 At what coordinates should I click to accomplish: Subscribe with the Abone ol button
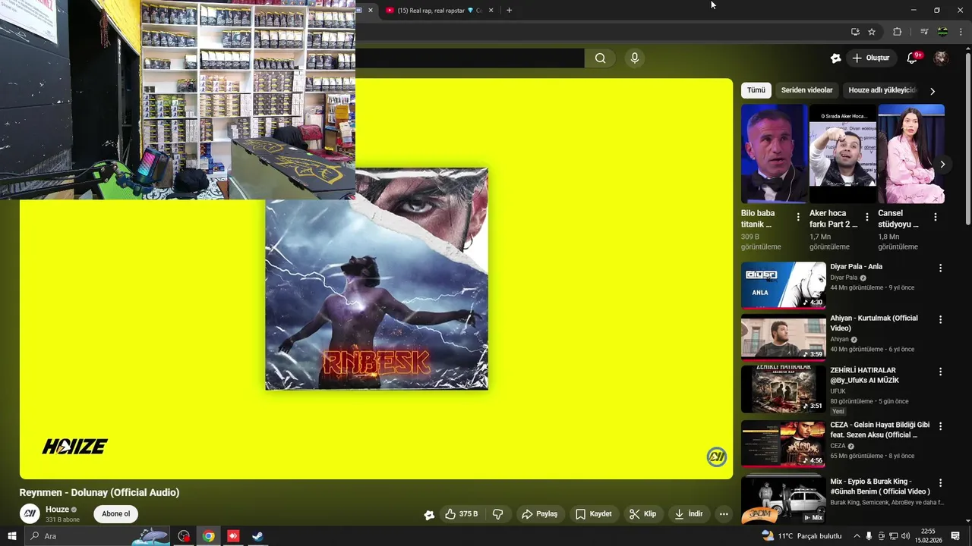pyautogui.click(x=115, y=514)
